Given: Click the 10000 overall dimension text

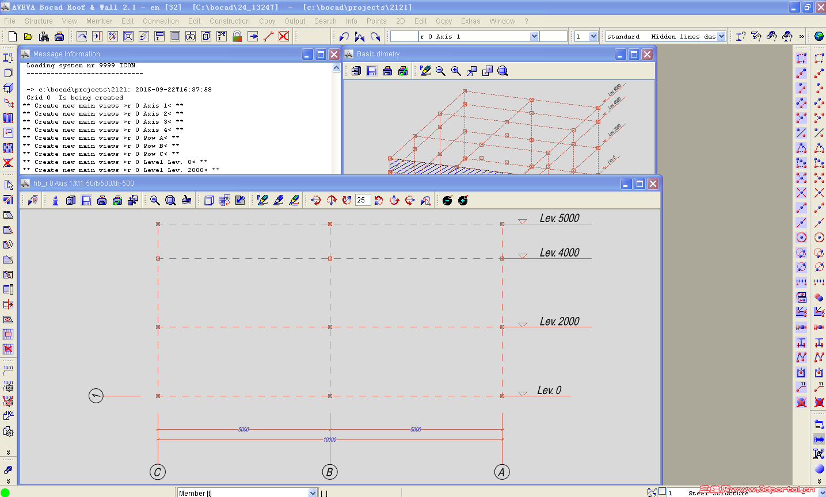Looking at the screenshot, I should click(x=330, y=439).
